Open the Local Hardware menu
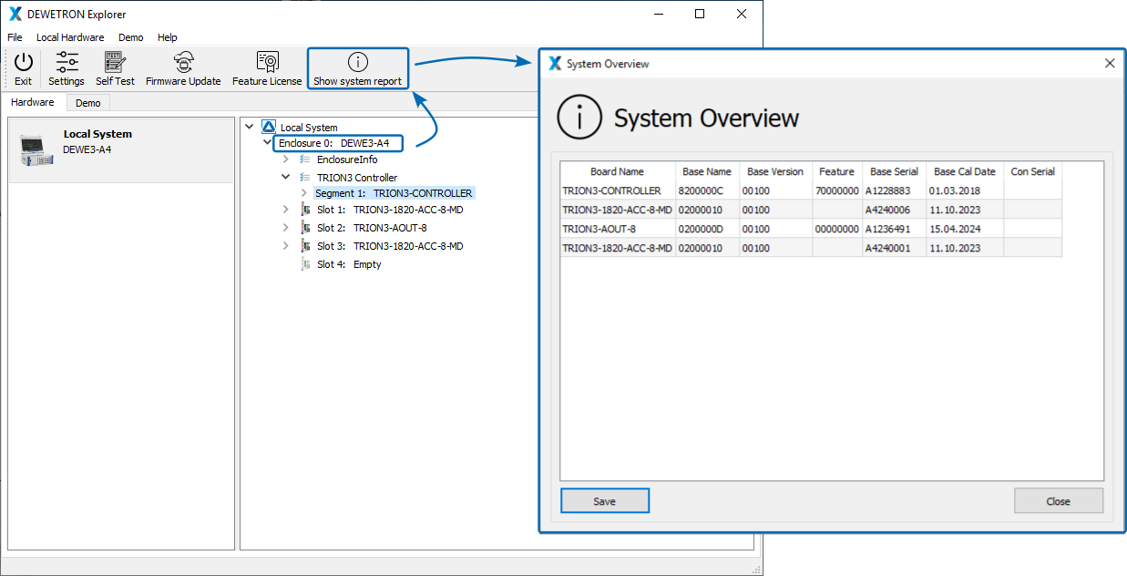1127x576 pixels. [70, 37]
